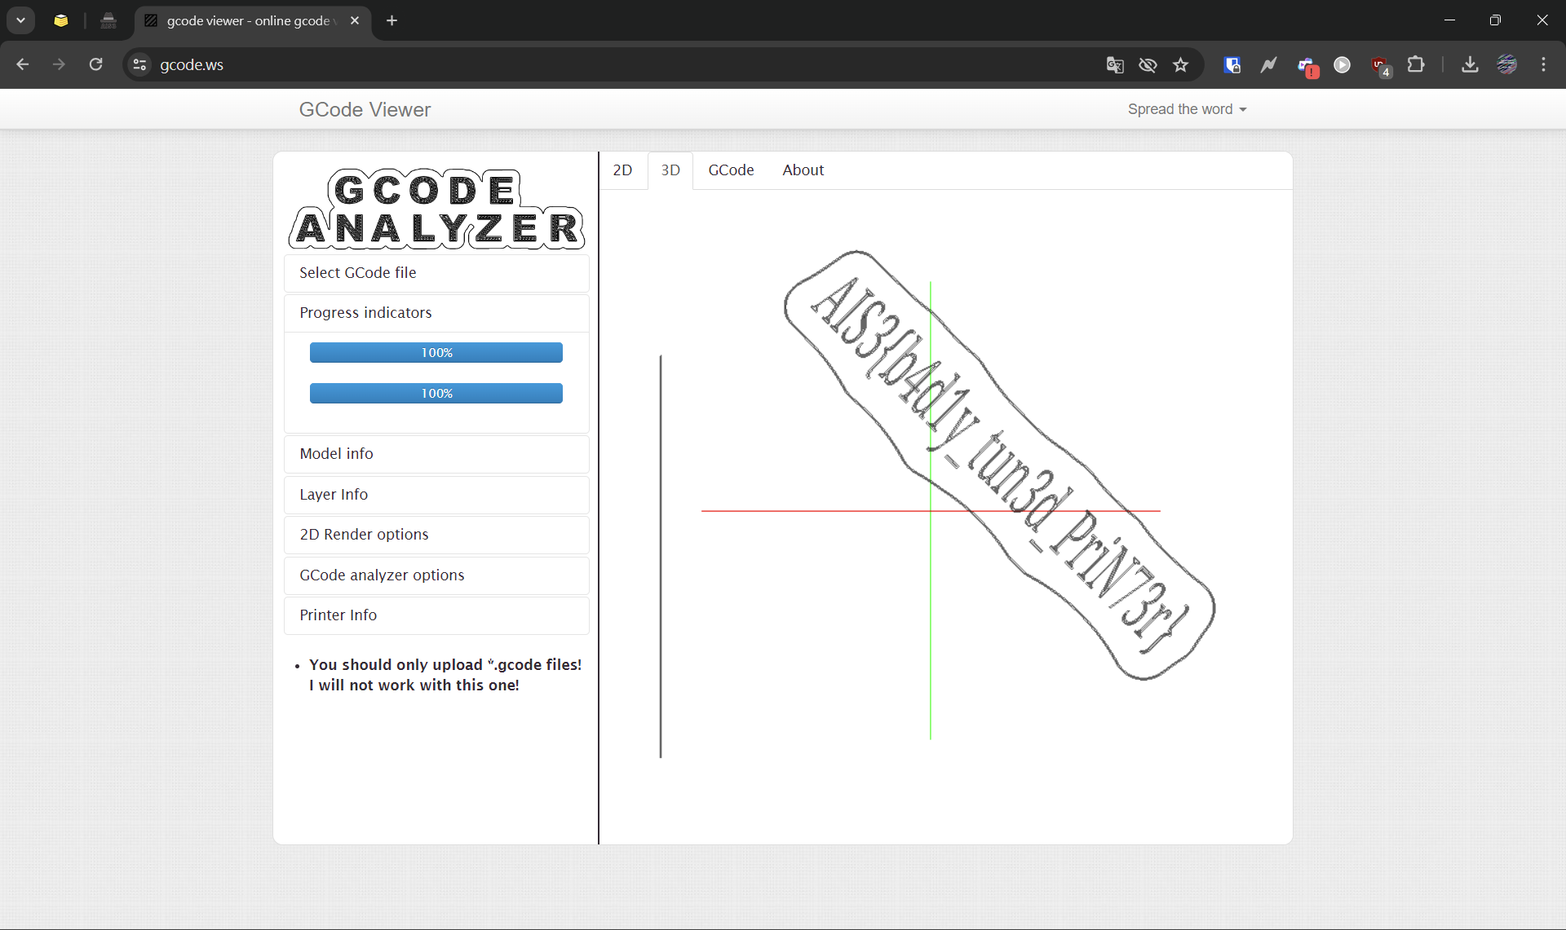1566x930 pixels.
Task: Click the GCODE ANALYZER logo
Action: tap(436, 209)
